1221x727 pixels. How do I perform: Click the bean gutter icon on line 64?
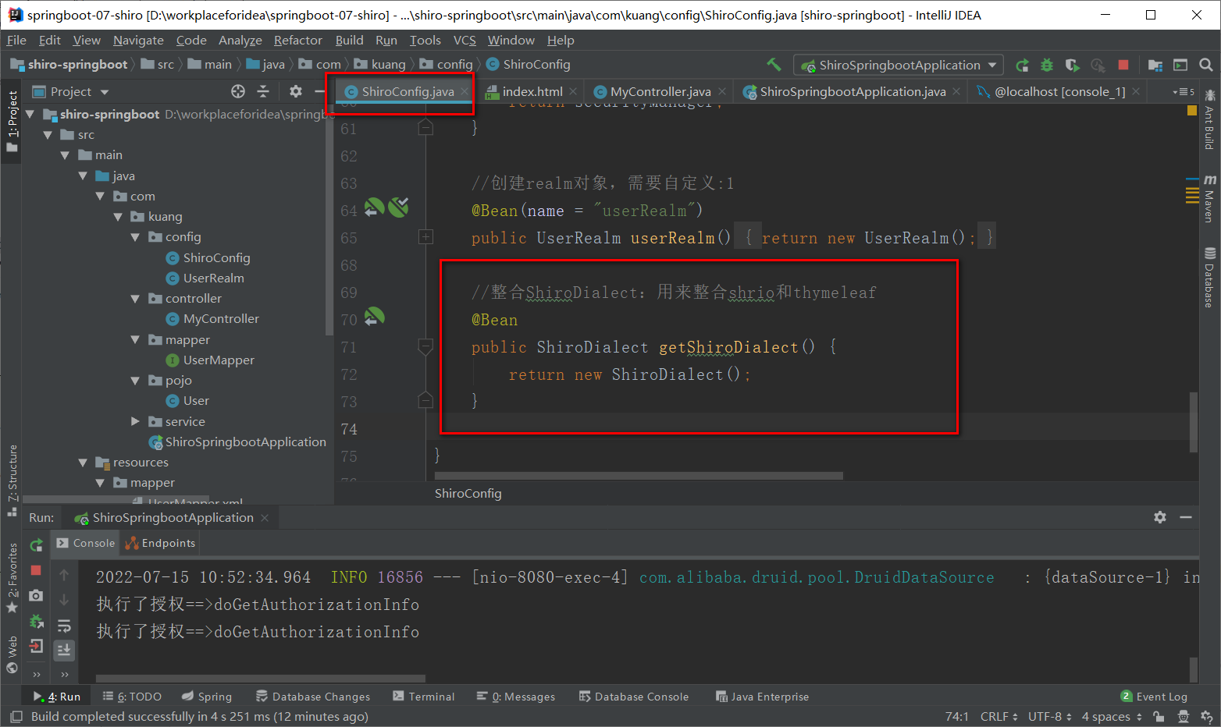click(x=375, y=207)
